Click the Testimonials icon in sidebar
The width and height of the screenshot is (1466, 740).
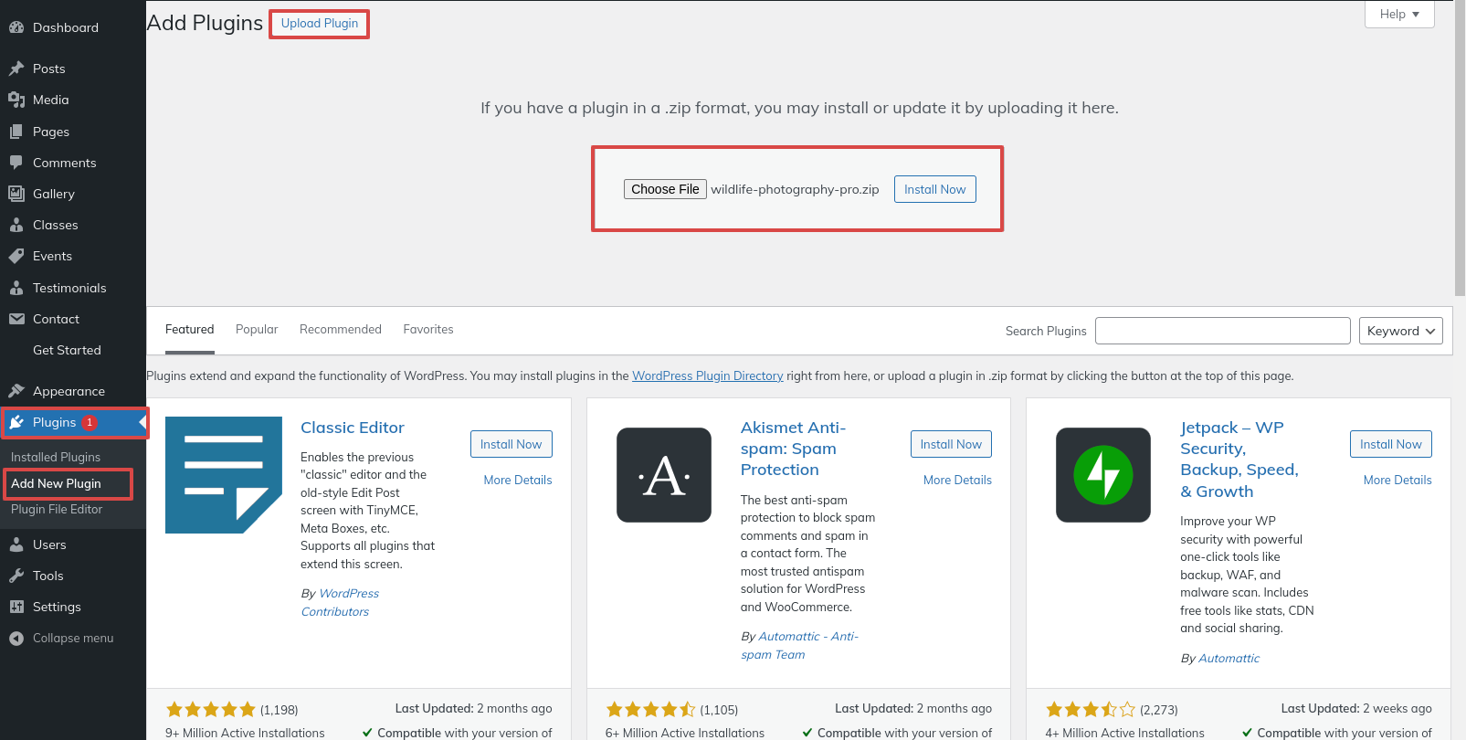coord(16,288)
